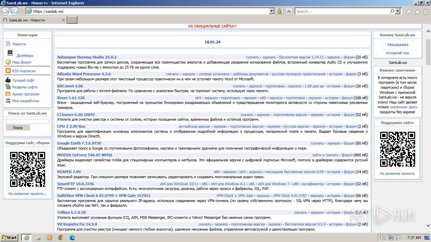Image resolution: width=431 pixels, height=242 pixels.
Task: Close the SamLab.ws - Новости tab
Action: tap(63, 20)
